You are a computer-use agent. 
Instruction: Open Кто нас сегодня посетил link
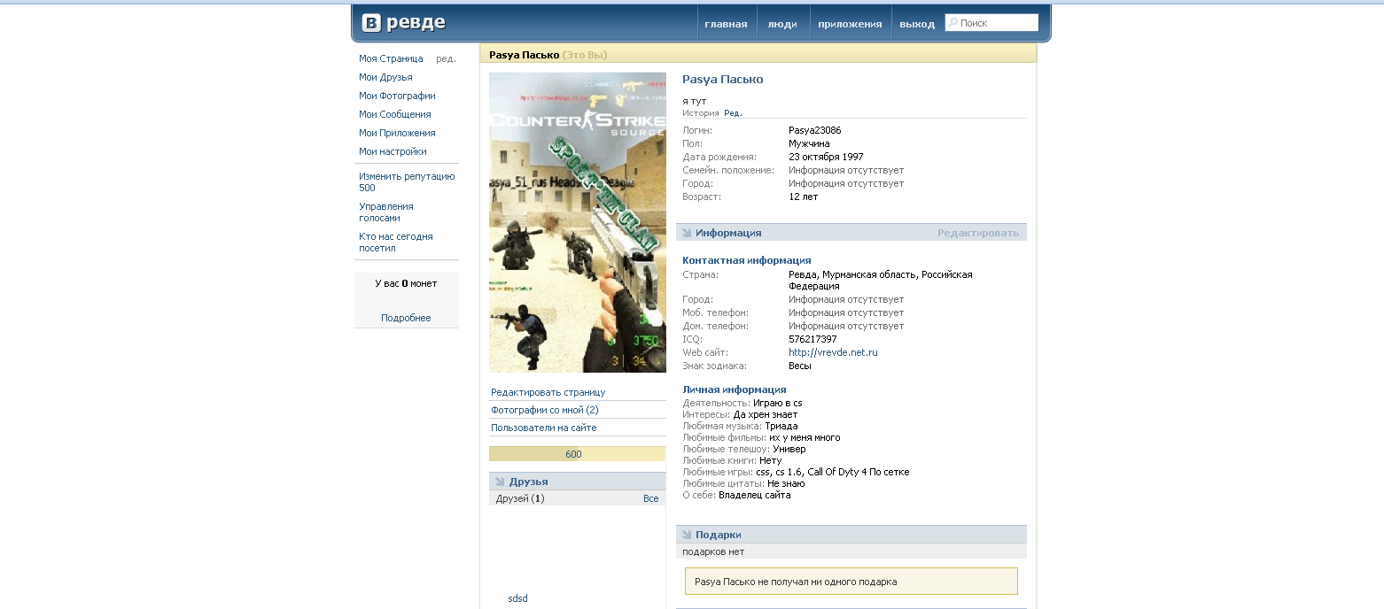click(x=396, y=242)
